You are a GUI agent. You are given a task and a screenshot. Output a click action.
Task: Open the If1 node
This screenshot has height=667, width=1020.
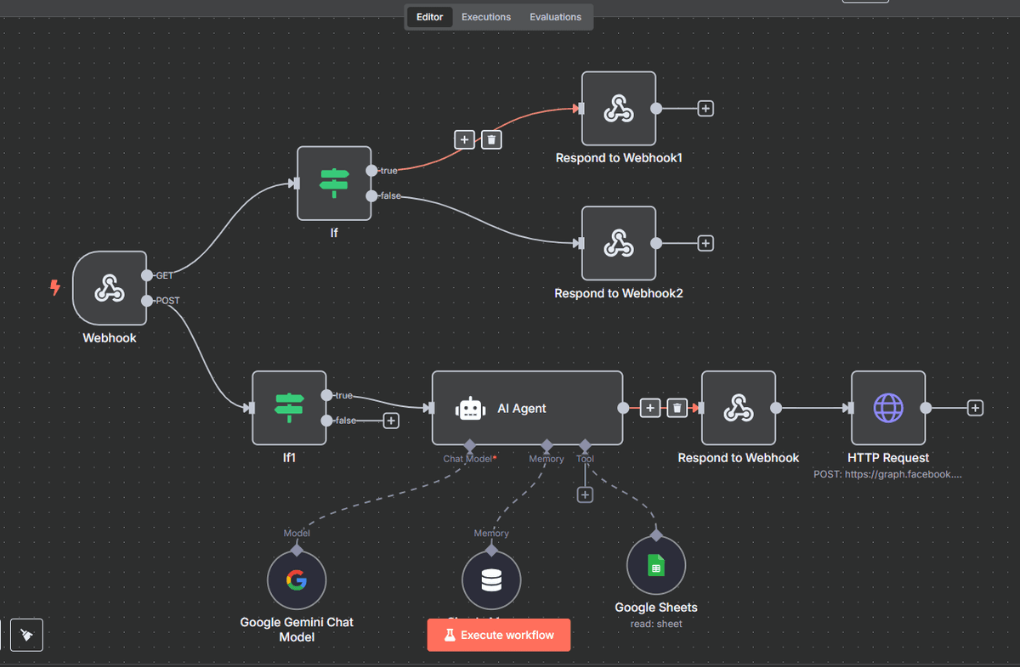tap(289, 408)
